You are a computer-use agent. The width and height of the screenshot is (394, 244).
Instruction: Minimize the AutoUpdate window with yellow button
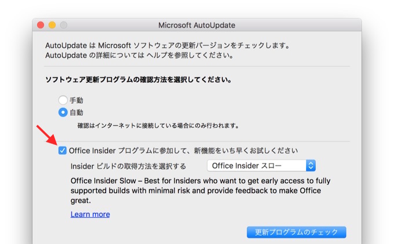point(52,26)
